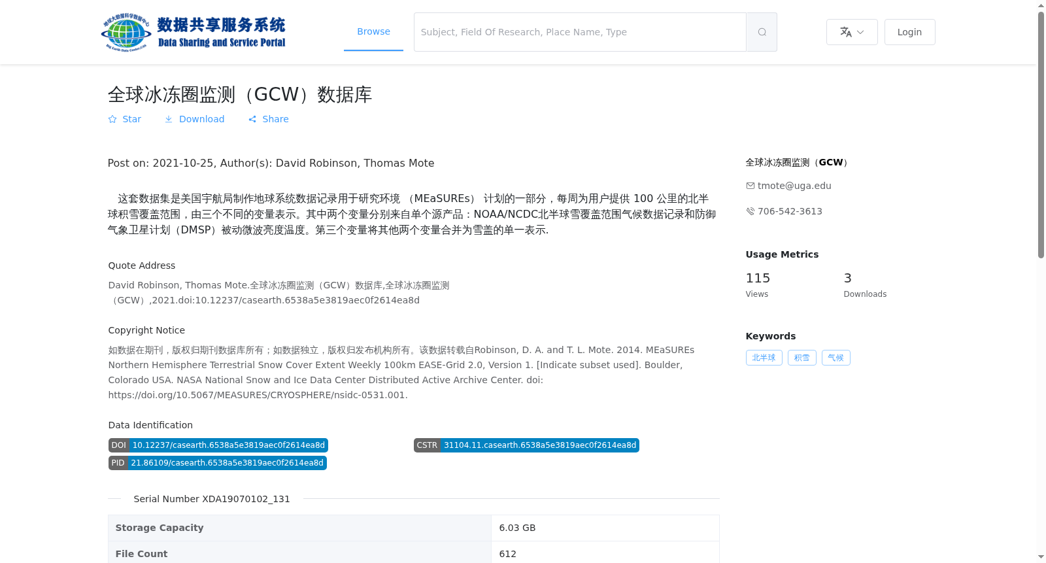Focus the Subject, Field Of Research search field

coord(580,32)
